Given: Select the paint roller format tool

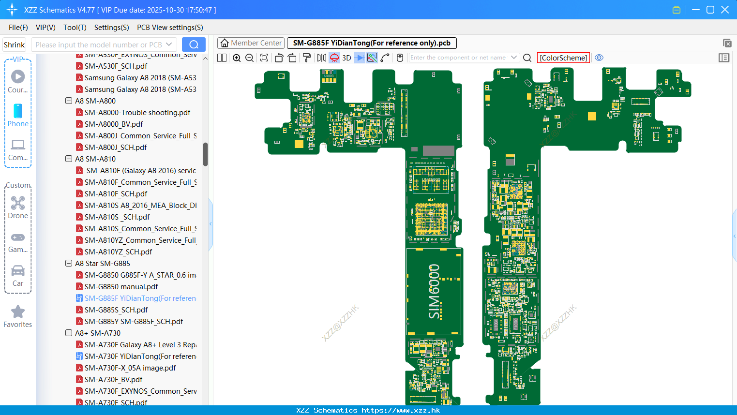Looking at the screenshot, I should click(x=306, y=58).
